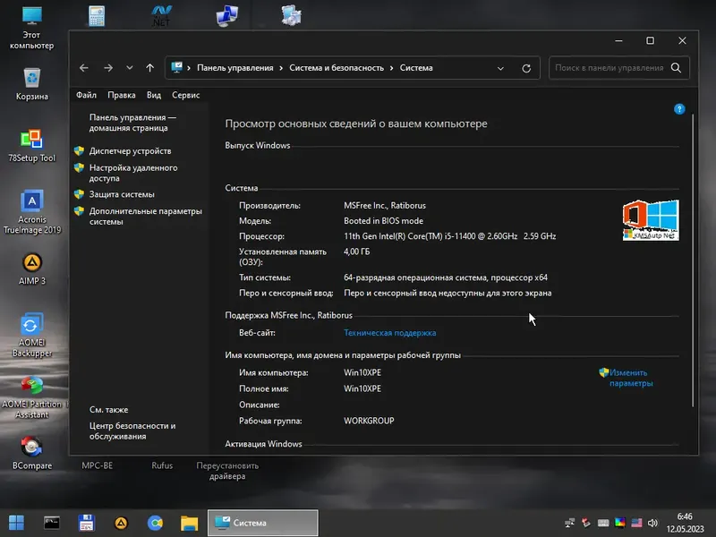Viewport: 716px width, 537px height.
Task: Select the processor i5-11400 value text
Action: click(450, 236)
